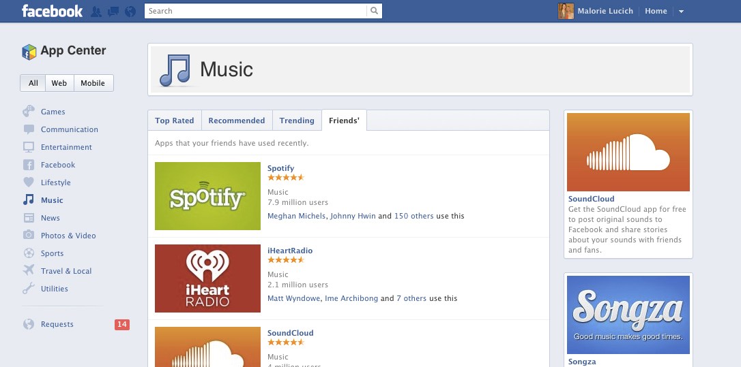Image resolution: width=741 pixels, height=367 pixels.
Task: Go to Home in the top bar
Action: click(x=656, y=11)
